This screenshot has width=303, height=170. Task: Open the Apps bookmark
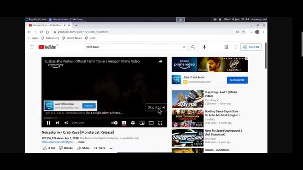pyautogui.click(x=33, y=38)
